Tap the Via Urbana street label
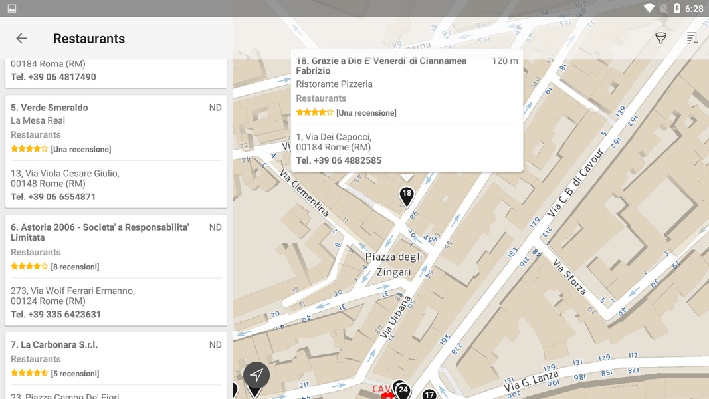The image size is (709, 399). (x=395, y=317)
